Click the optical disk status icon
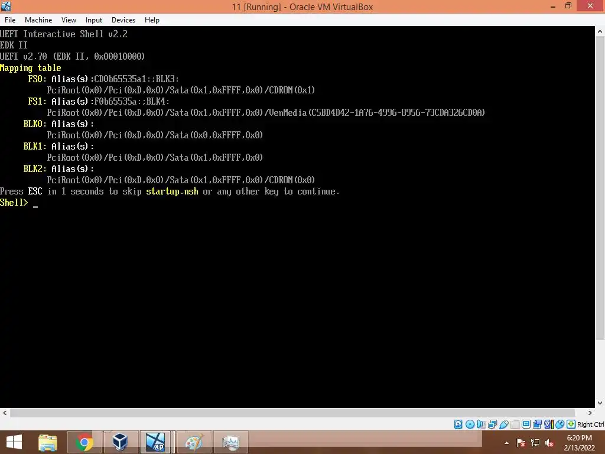 470,424
